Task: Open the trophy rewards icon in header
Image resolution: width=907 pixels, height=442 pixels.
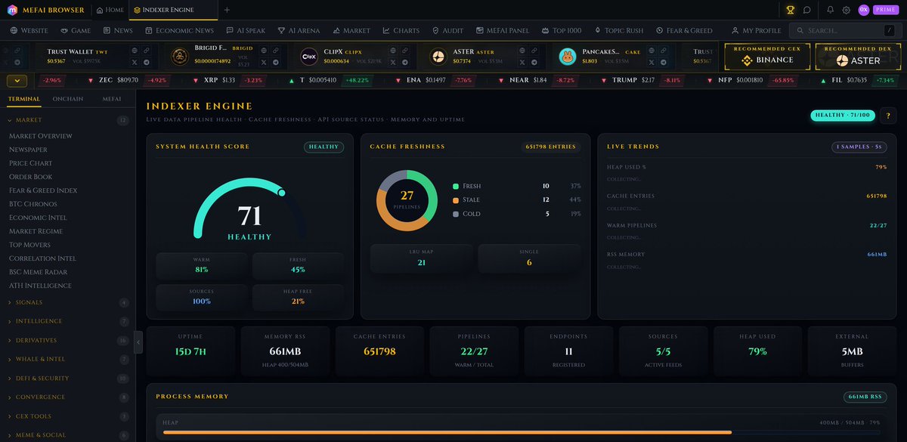Action: pyautogui.click(x=791, y=10)
